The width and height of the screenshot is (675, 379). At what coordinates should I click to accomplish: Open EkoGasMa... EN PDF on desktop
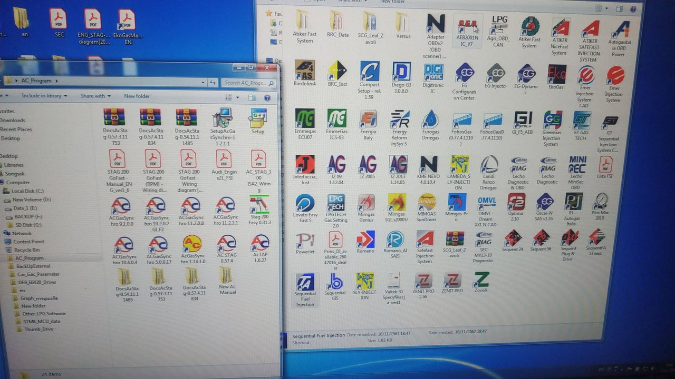(127, 19)
